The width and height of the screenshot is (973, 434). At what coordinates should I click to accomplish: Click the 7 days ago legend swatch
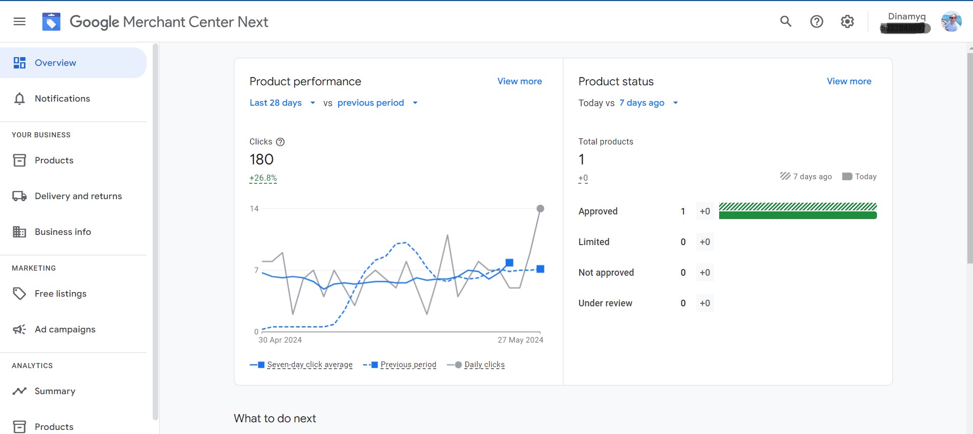click(x=785, y=176)
